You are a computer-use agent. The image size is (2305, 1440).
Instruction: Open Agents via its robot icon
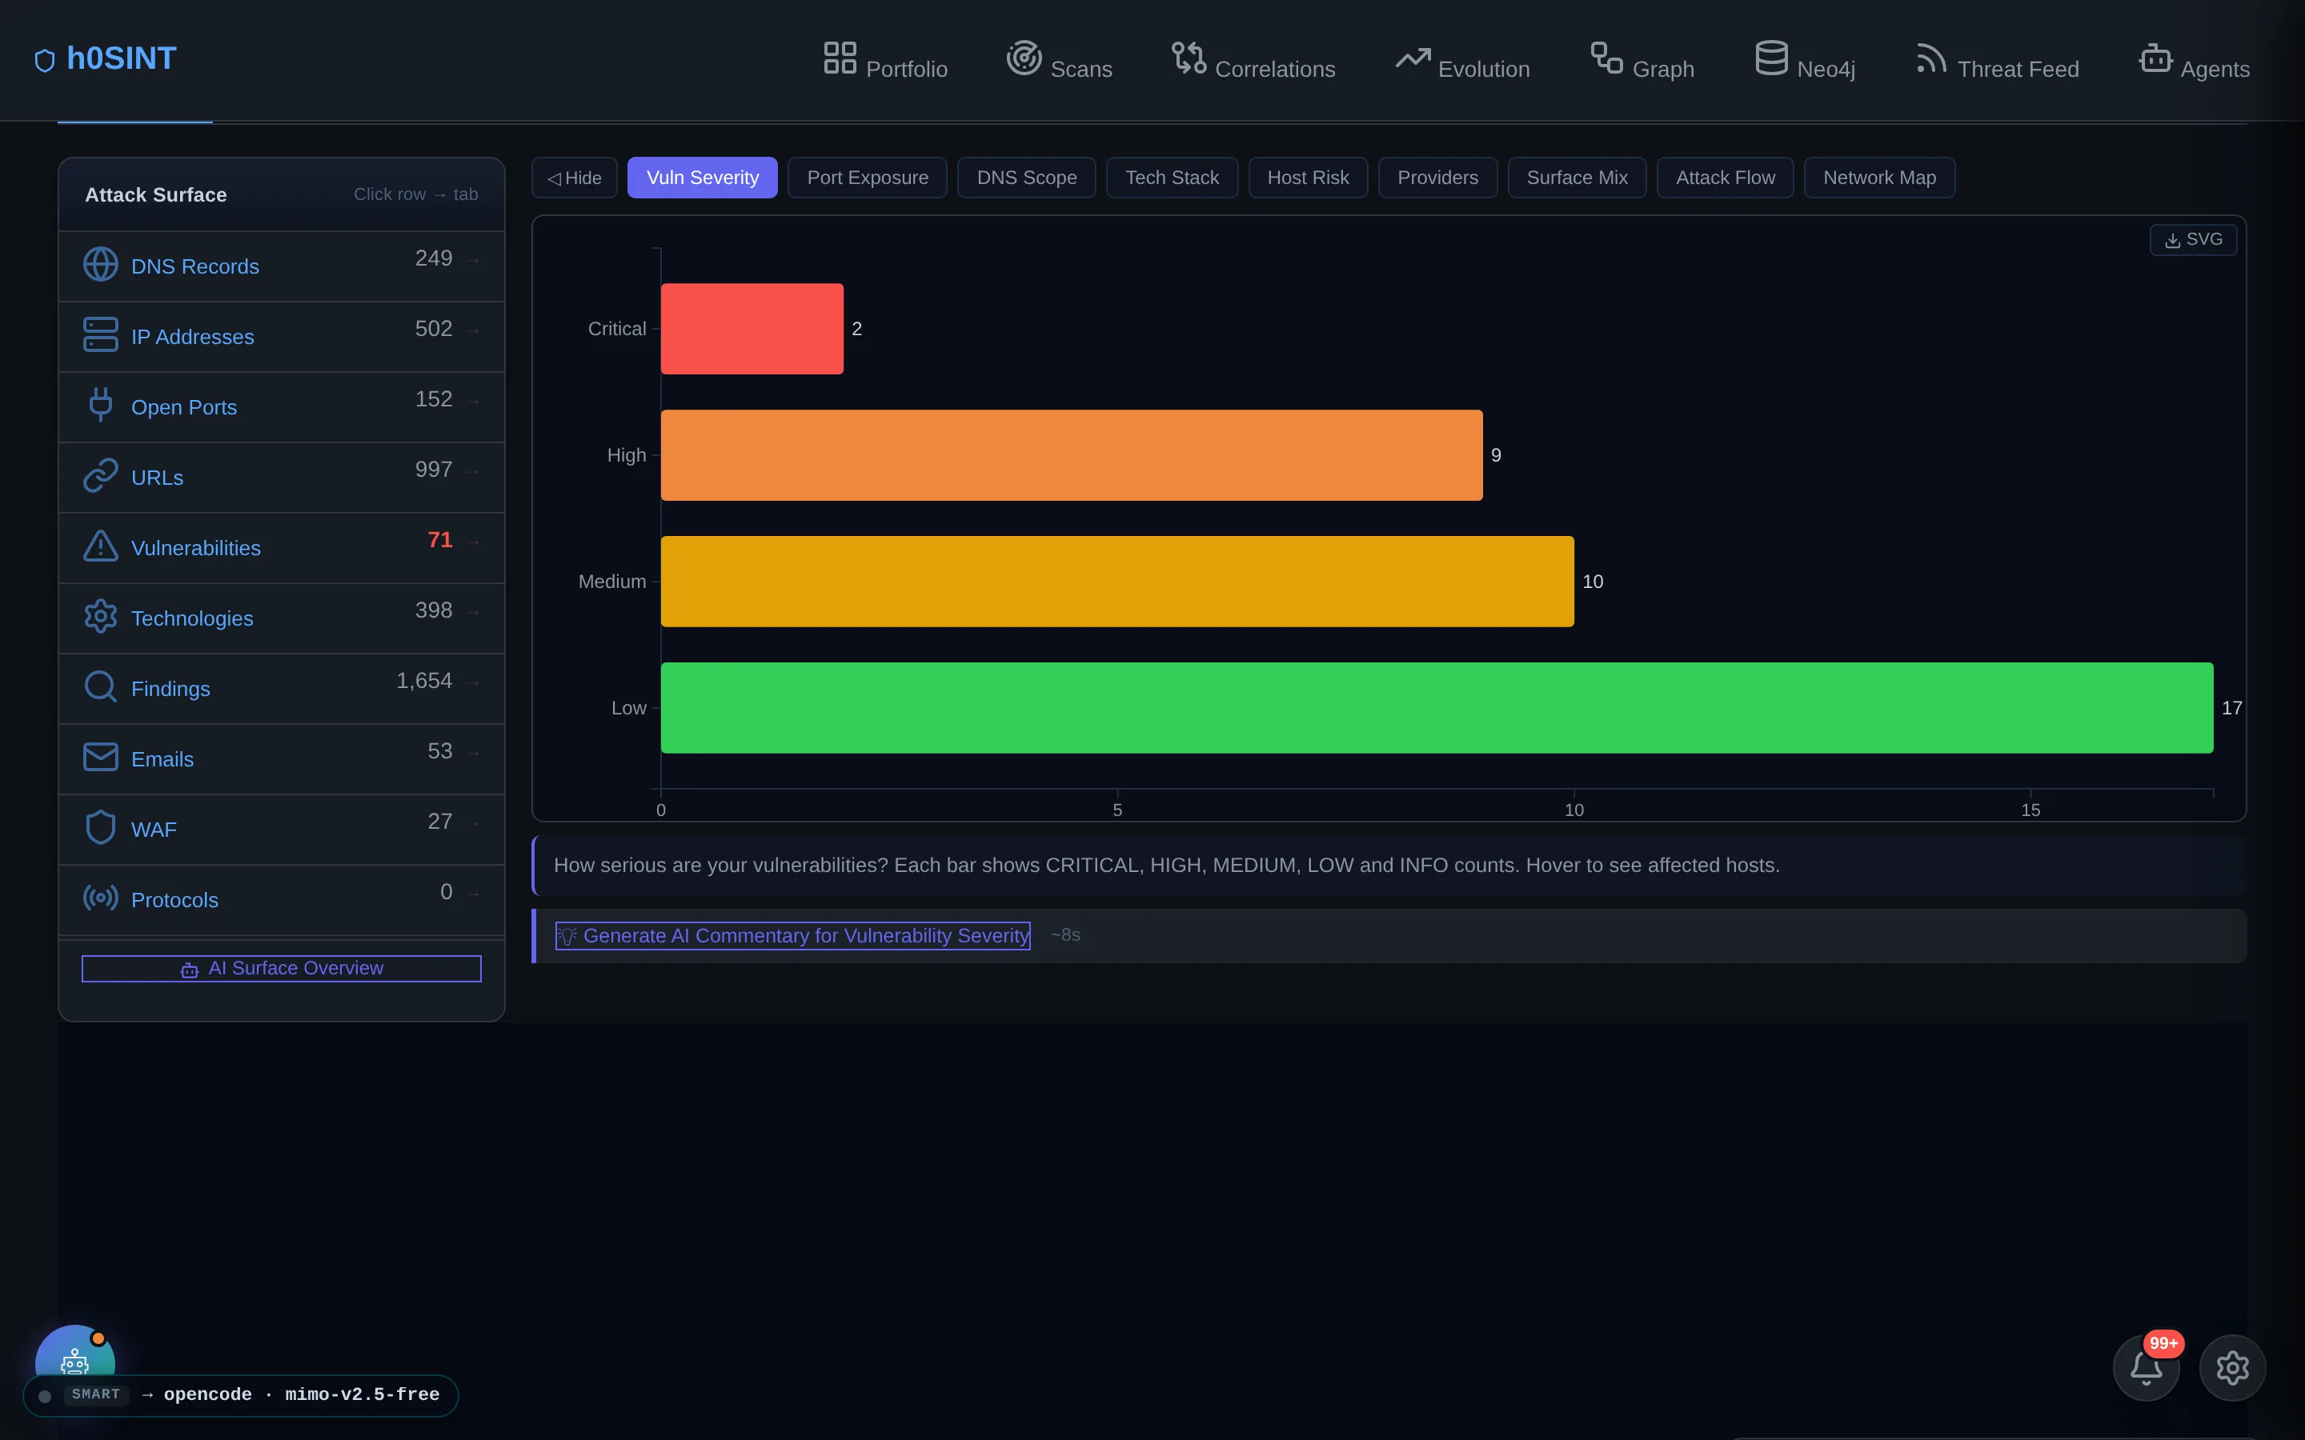pos(2155,57)
